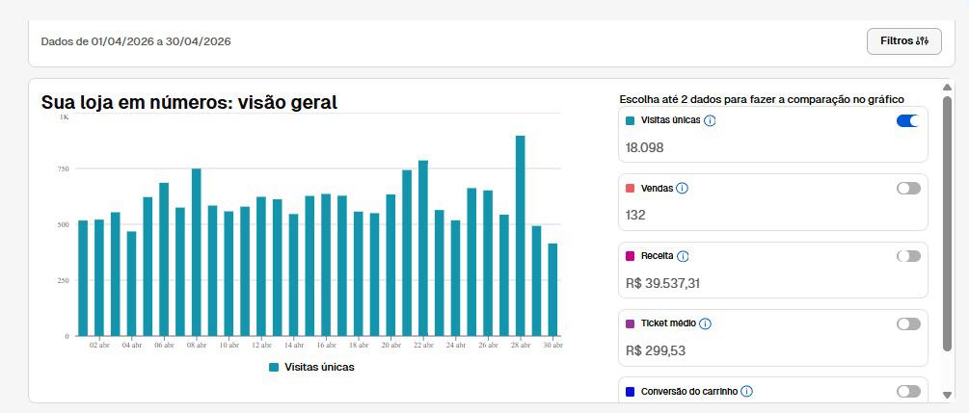Click the 750 y-axis label

(64, 168)
